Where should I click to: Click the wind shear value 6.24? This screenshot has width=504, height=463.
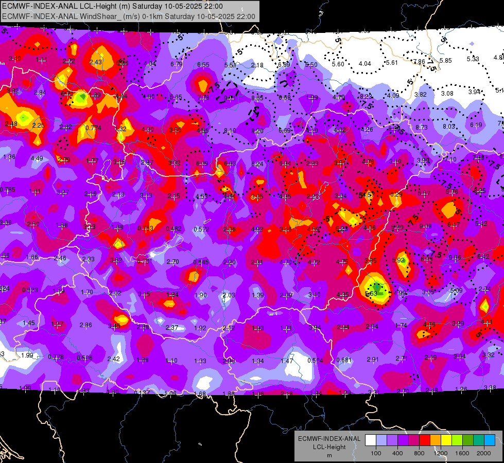click(257, 164)
